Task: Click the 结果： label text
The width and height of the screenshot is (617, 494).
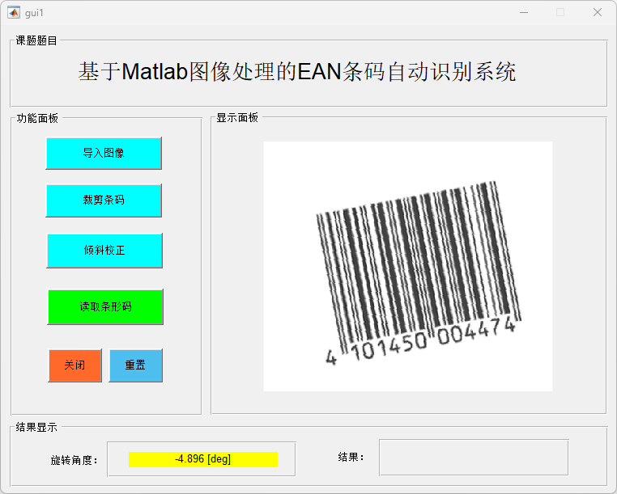Action: tap(351, 457)
